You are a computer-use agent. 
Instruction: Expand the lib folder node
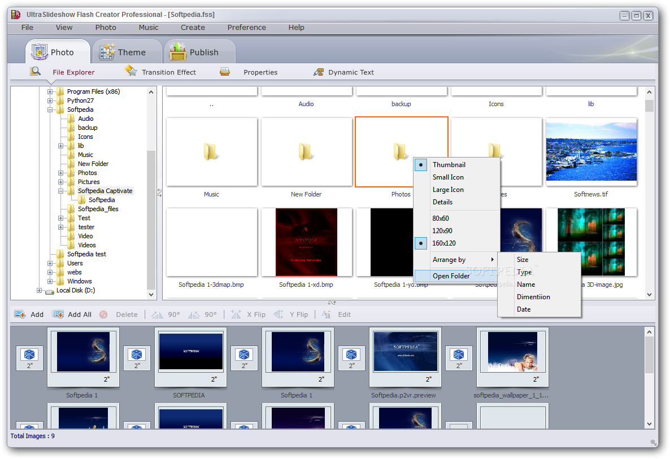(x=60, y=146)
